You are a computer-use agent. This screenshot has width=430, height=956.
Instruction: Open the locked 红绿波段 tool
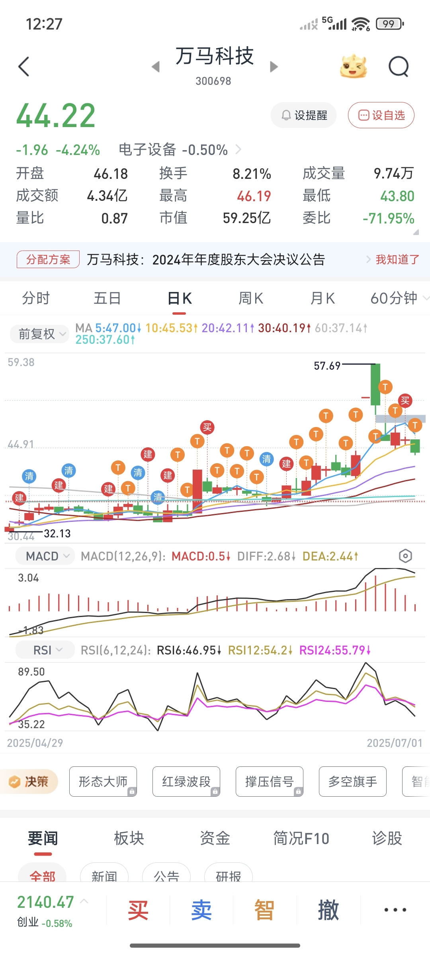click(x=186, y=782)
